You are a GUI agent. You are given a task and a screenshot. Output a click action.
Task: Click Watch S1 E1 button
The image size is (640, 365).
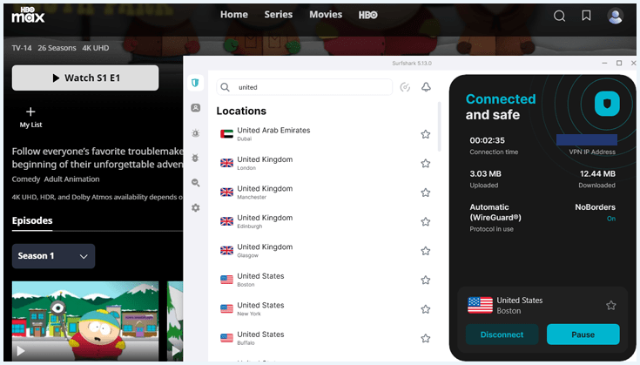point(85,78)
